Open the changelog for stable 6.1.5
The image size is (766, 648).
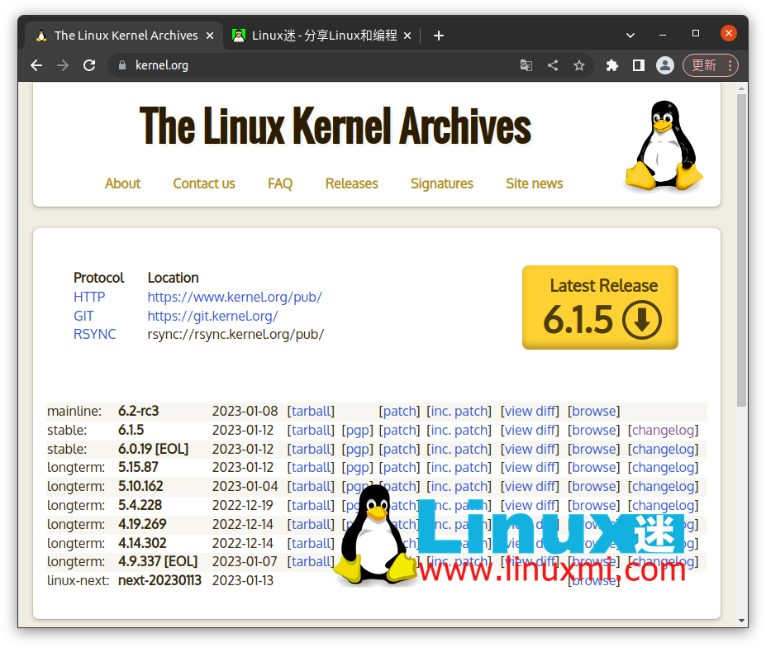664,431
